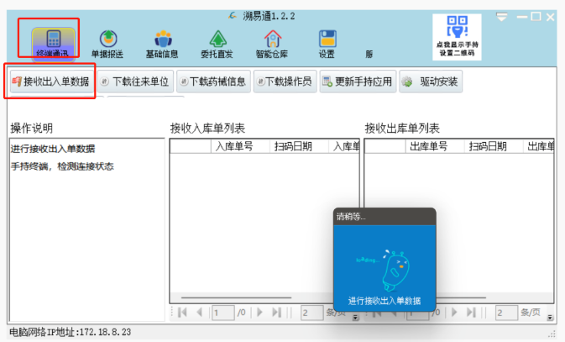Show the handheld setup QR code
565x342 pixels.
(457, 36)
